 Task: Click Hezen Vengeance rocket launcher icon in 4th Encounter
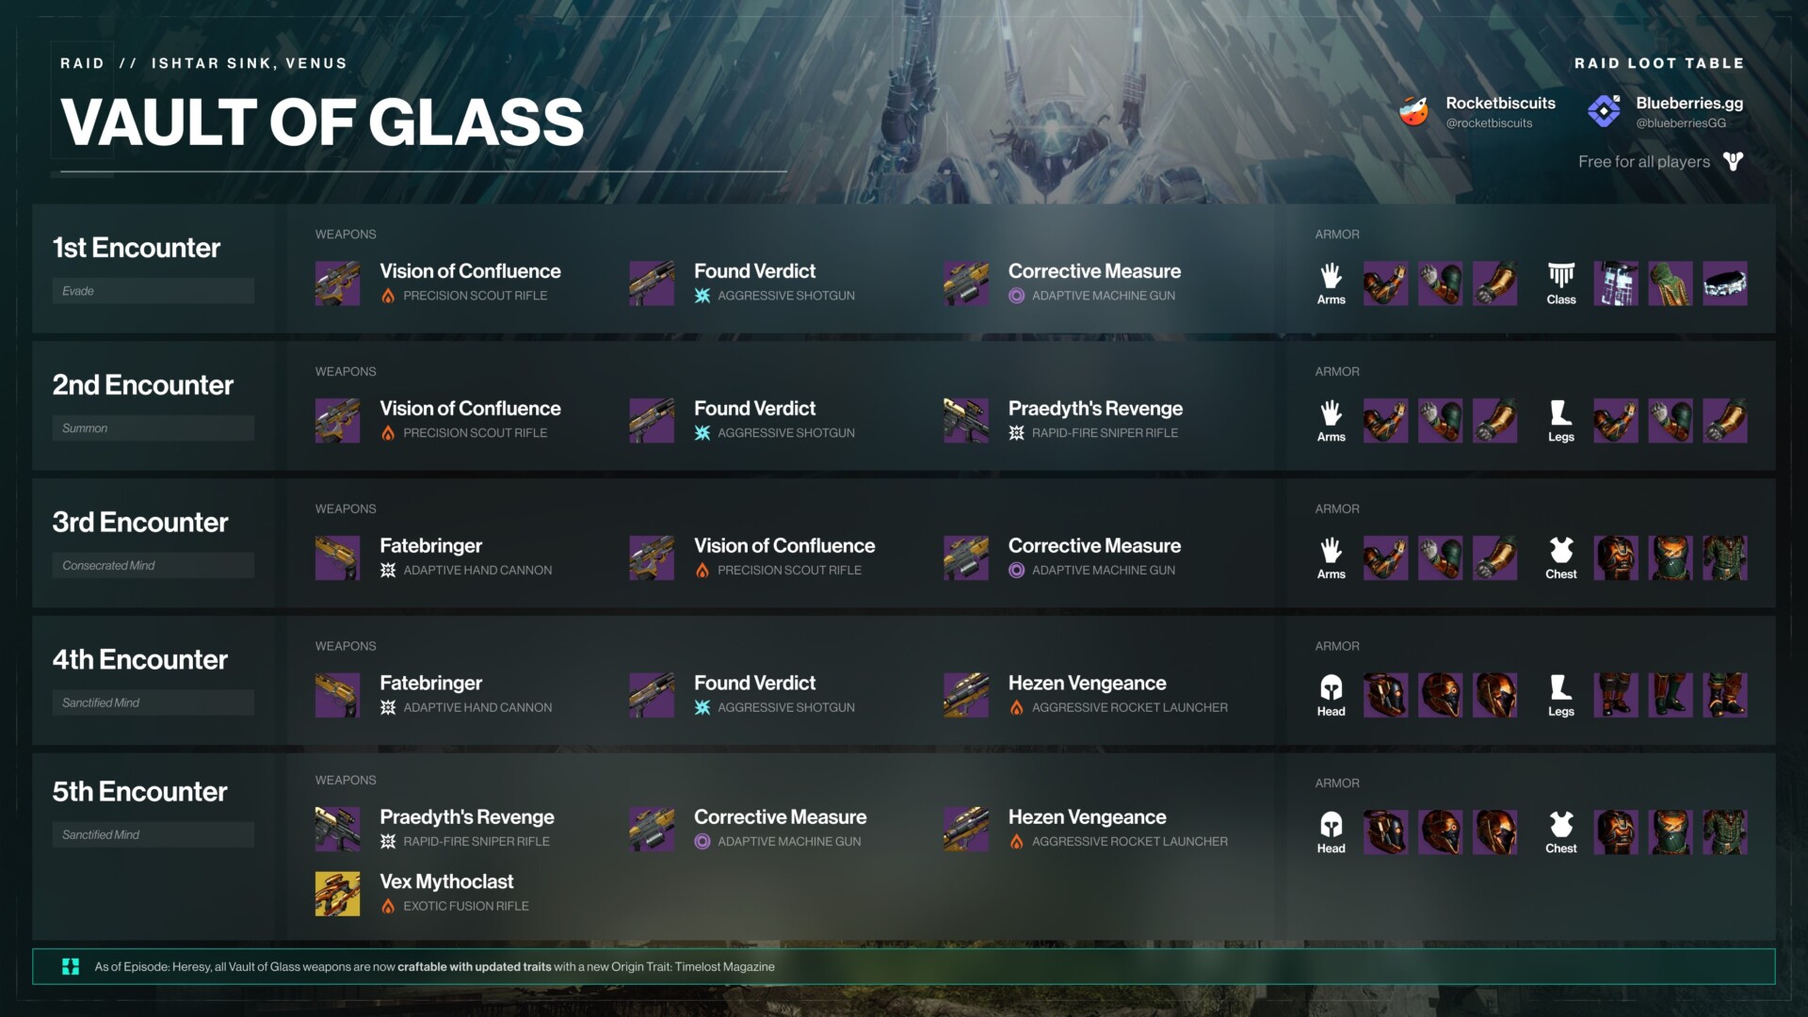[966, 695]
